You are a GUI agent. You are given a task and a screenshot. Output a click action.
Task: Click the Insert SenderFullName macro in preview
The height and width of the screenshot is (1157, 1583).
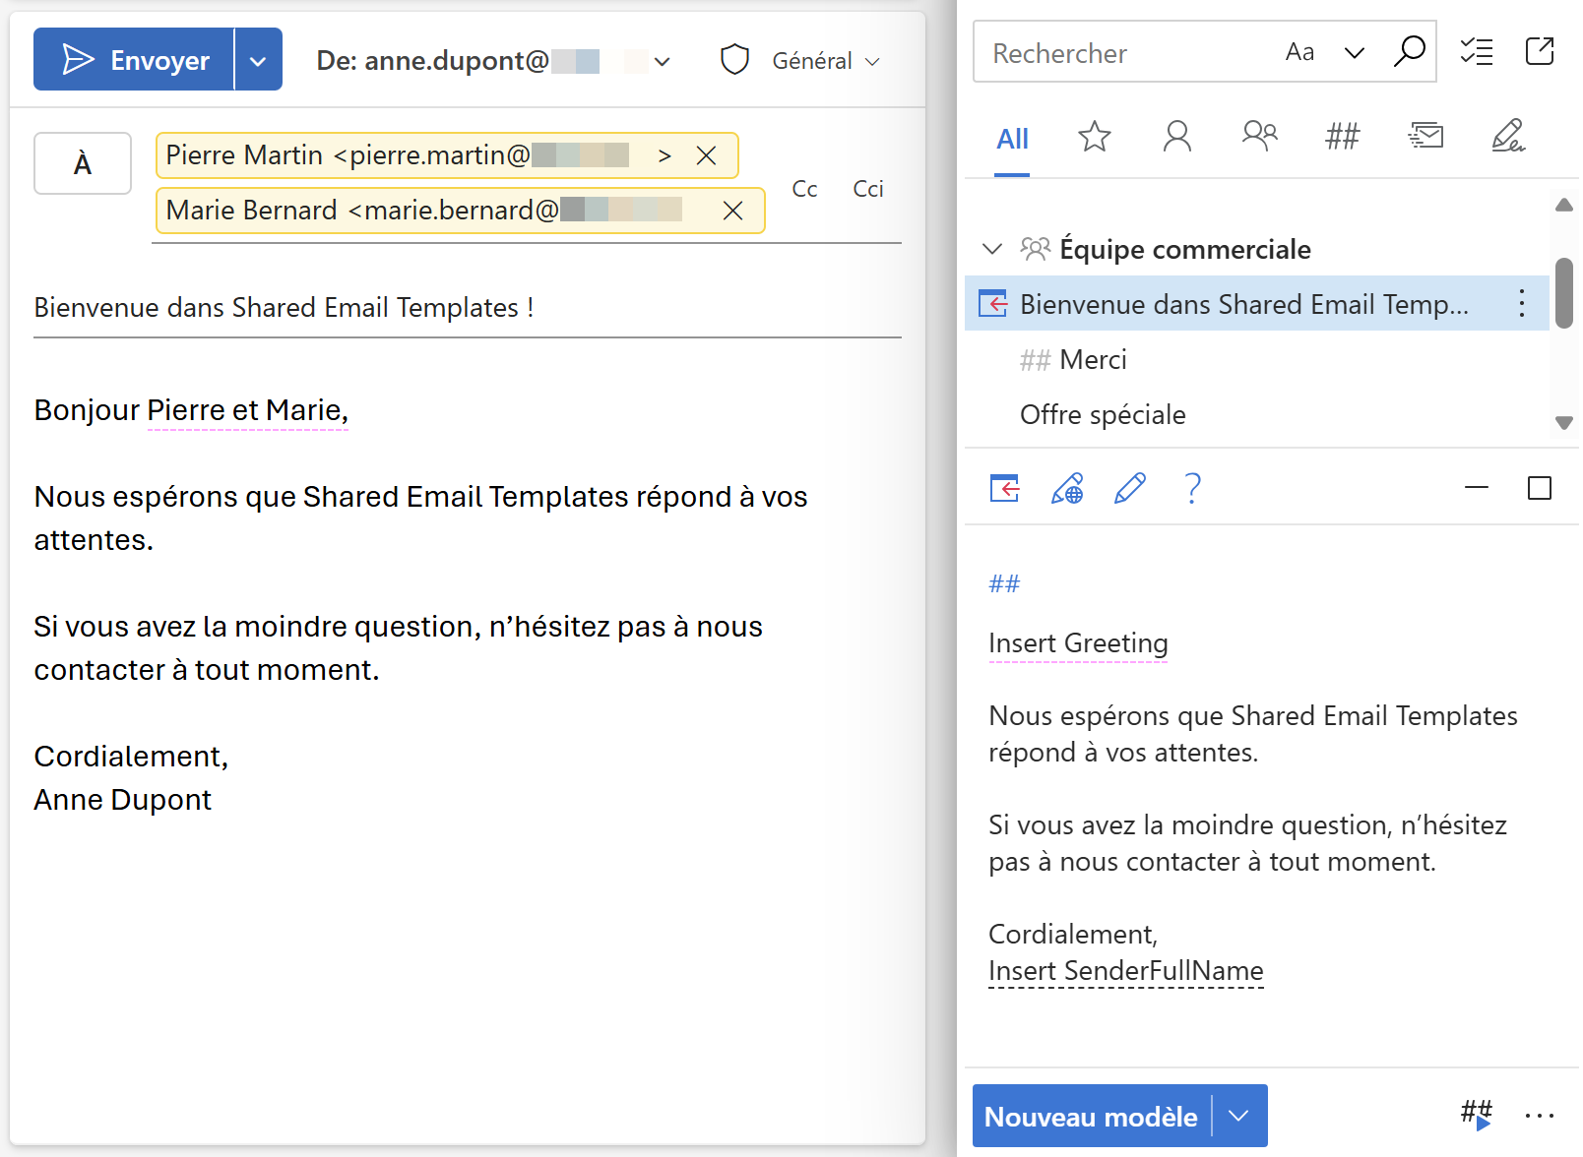1125,971
